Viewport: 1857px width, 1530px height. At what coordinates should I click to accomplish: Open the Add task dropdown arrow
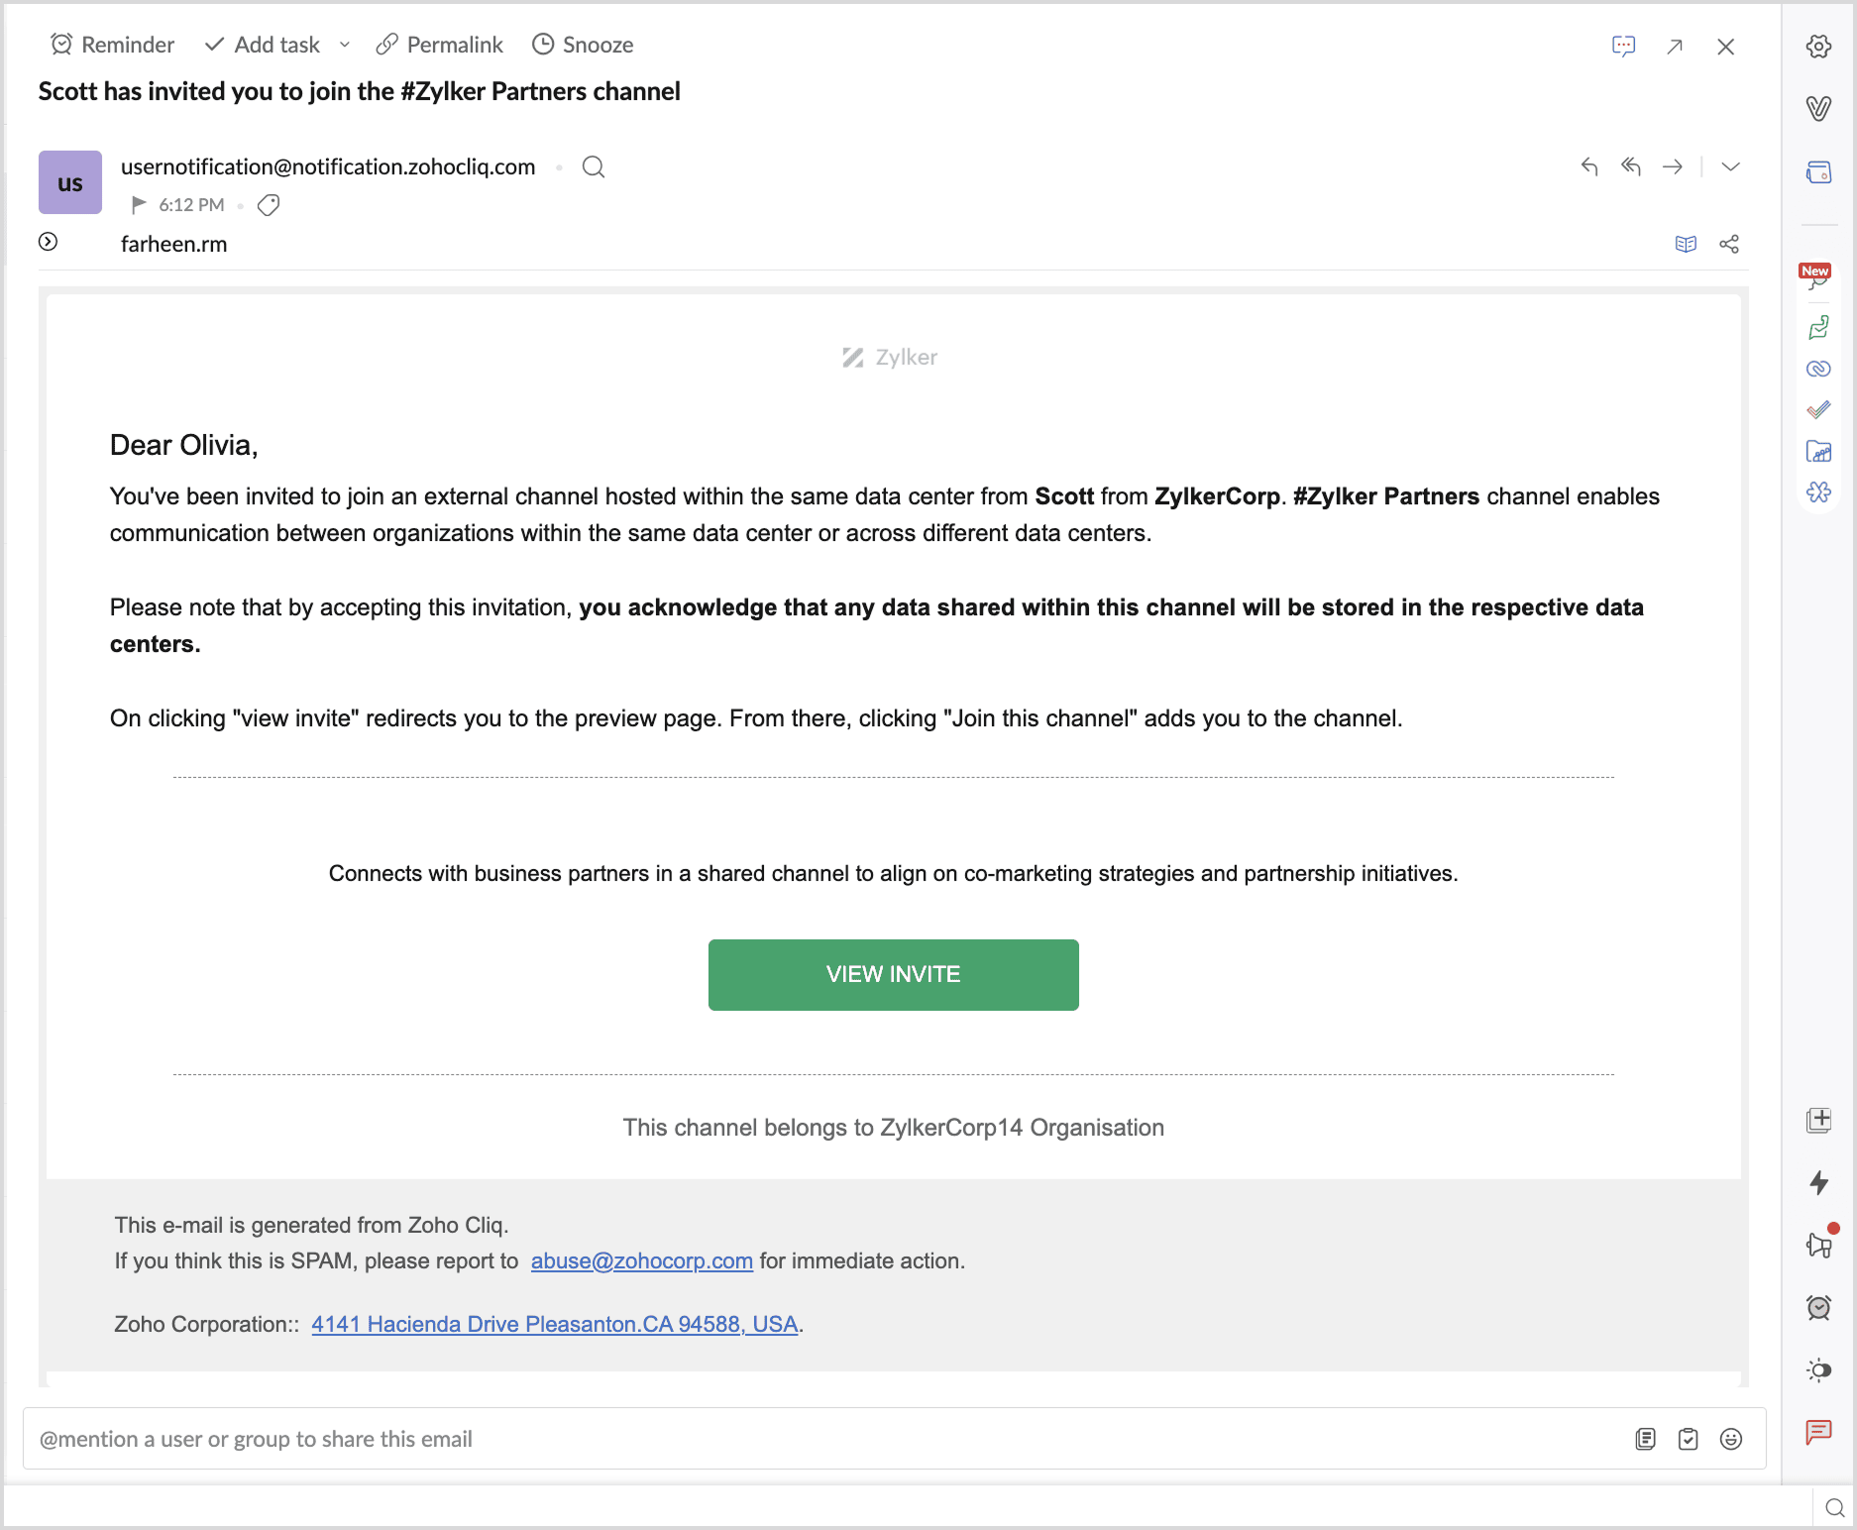[x=345, y=45]
